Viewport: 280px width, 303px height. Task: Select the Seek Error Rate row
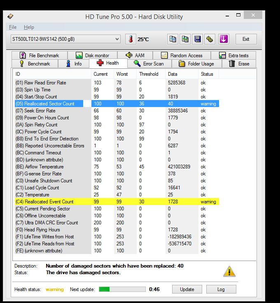point(117,111)
